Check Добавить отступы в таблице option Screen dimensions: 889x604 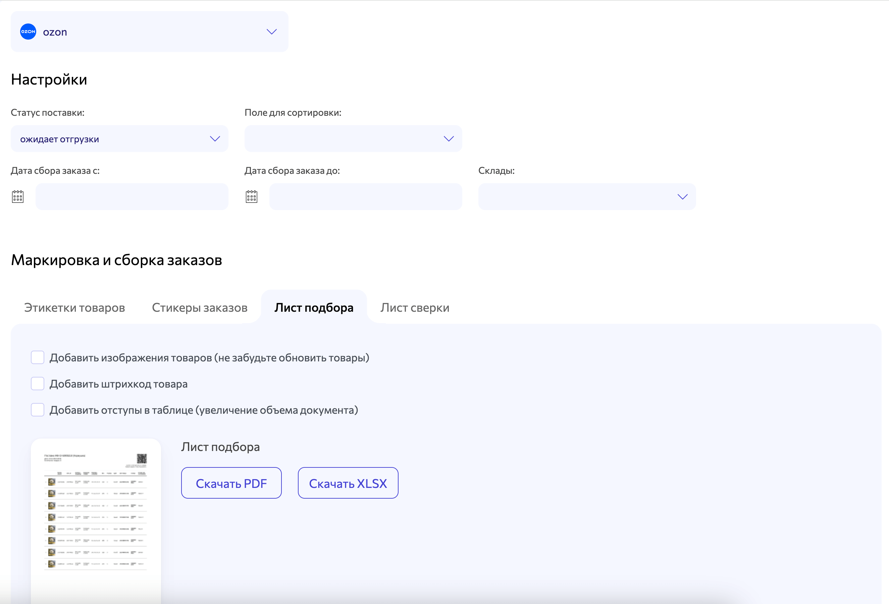[x=38, y=410]
